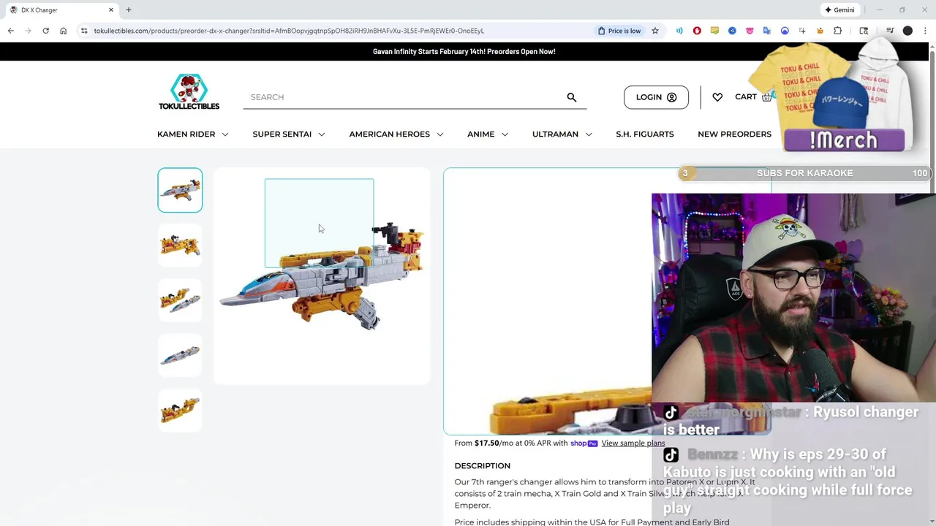
Task: Select the fourth product thumbnail
Action: [x=180, y=356]
